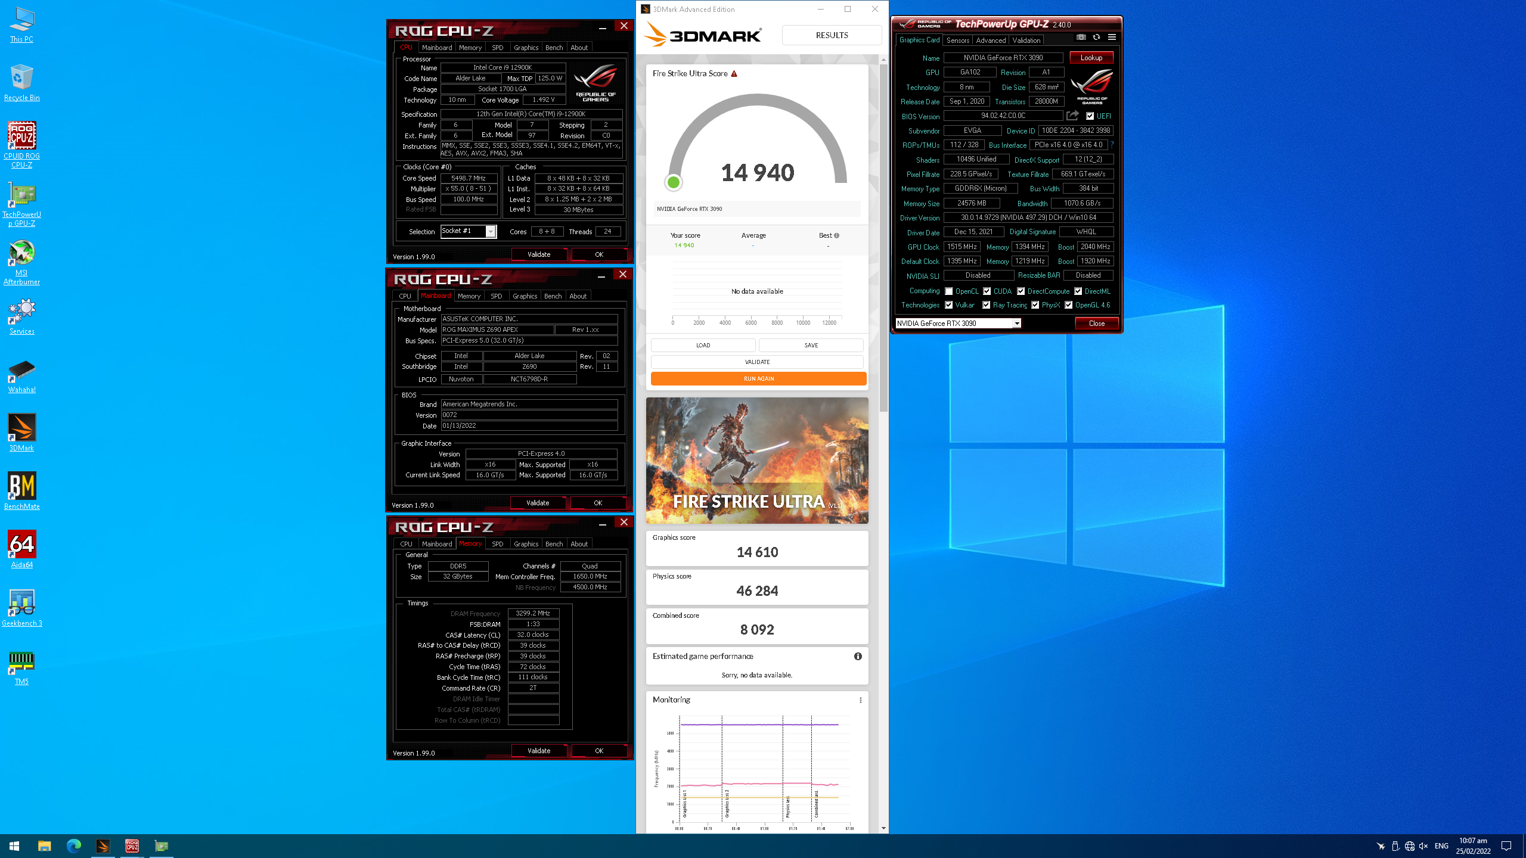Toggle Vulkan checkbox in GPU-Z
Screen dimensions: 1526x858
click(x=948, y=305)
